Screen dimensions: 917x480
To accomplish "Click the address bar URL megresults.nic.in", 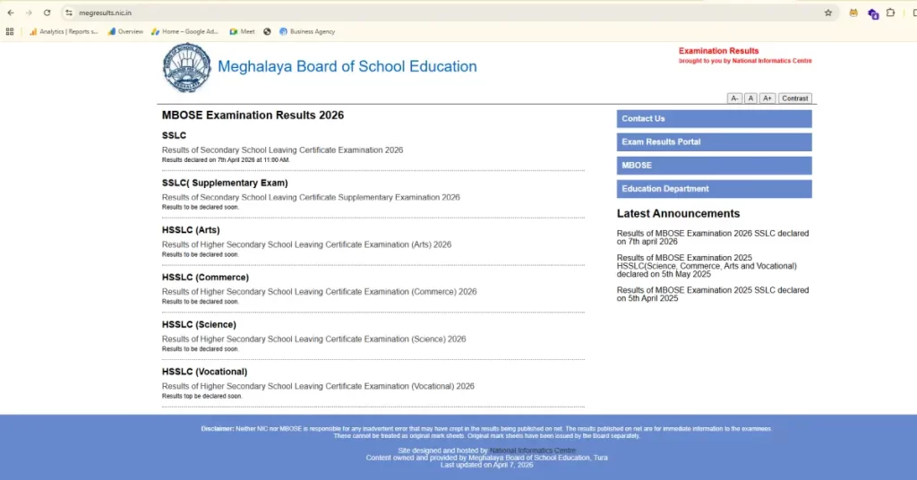I will click(106, 13).
